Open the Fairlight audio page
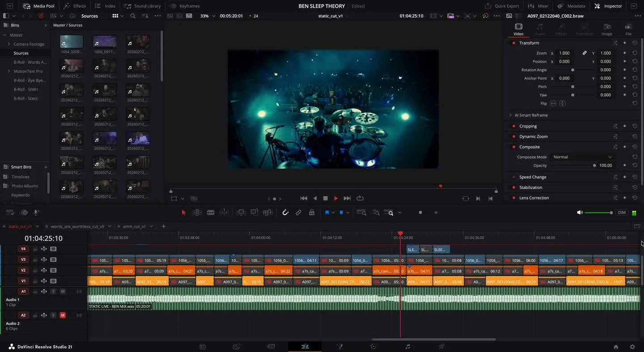The width and height of the screenshot is (644, 352). [x=407, y=347]
